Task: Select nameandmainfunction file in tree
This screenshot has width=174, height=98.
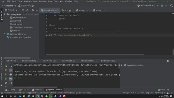Action: click(21, 27)
